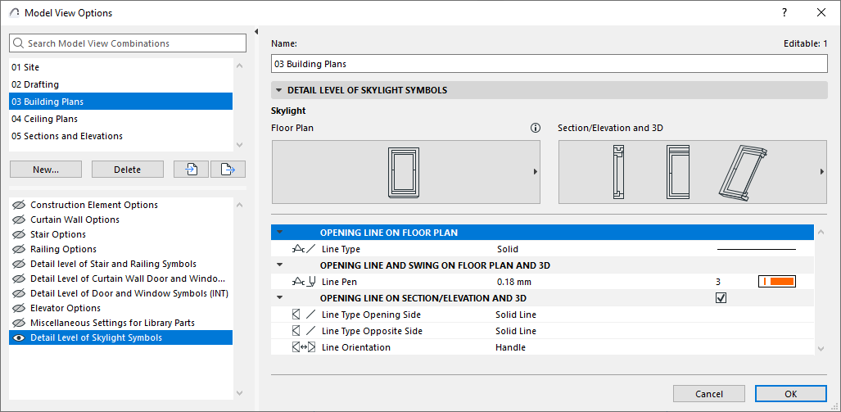
Task: Click the Line Type icon in opening line row
Action: coord(303,249)
